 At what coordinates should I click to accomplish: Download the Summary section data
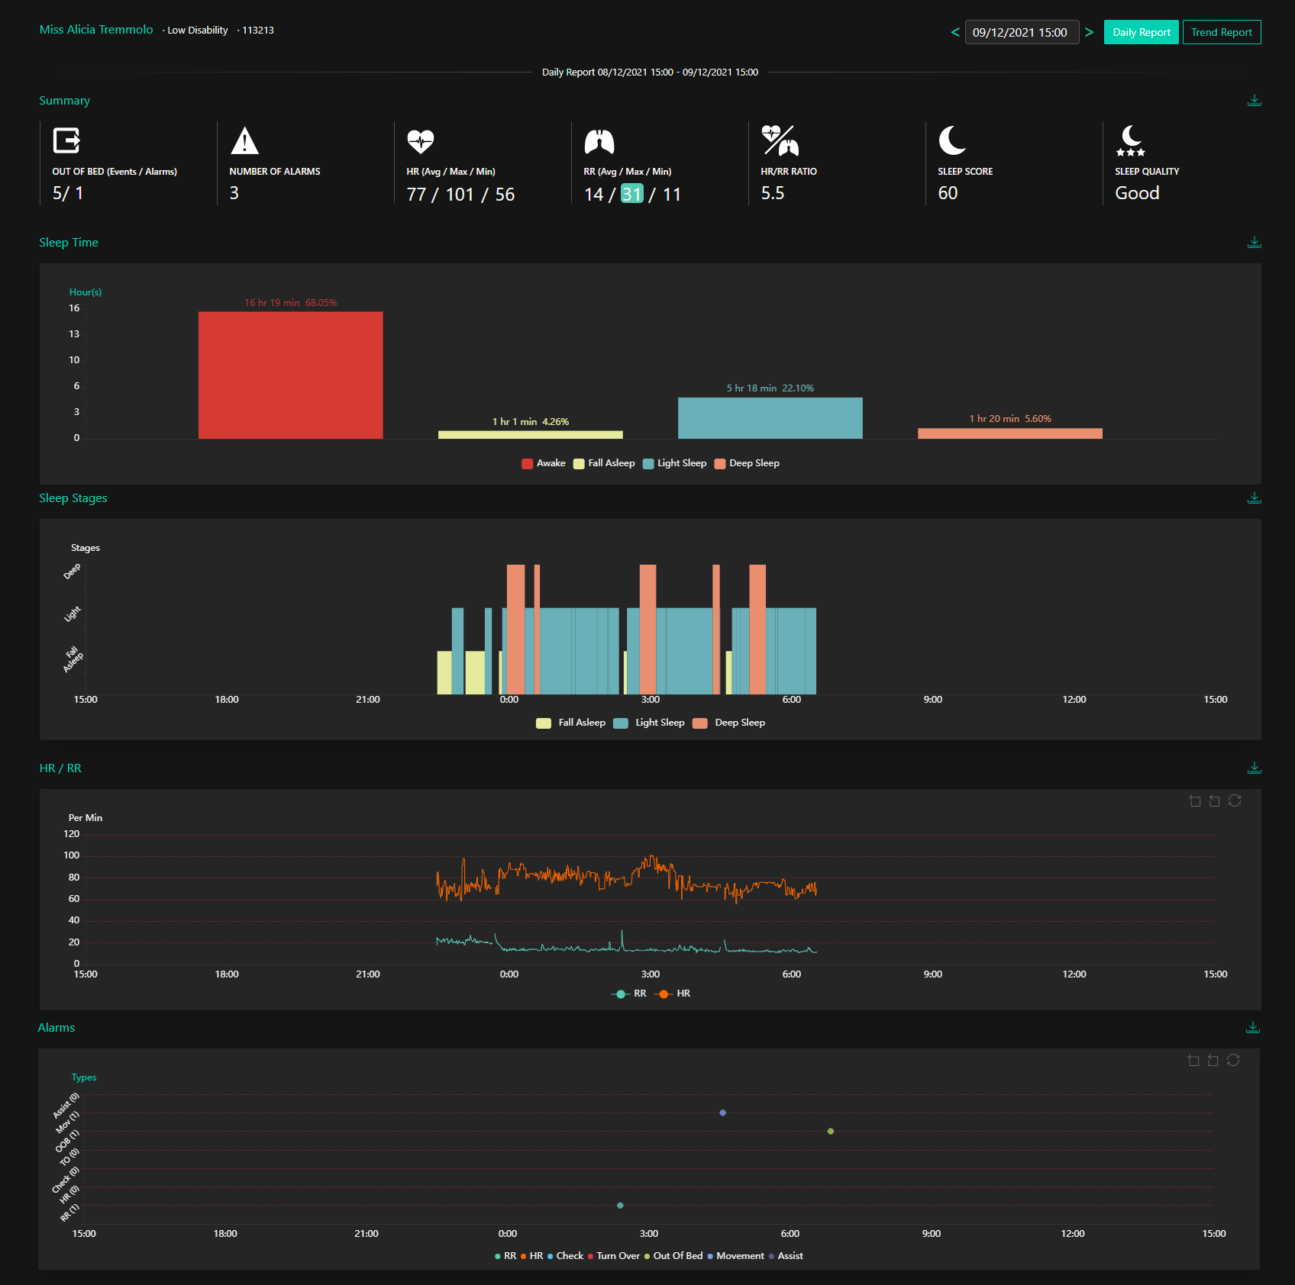(1254, 101)
